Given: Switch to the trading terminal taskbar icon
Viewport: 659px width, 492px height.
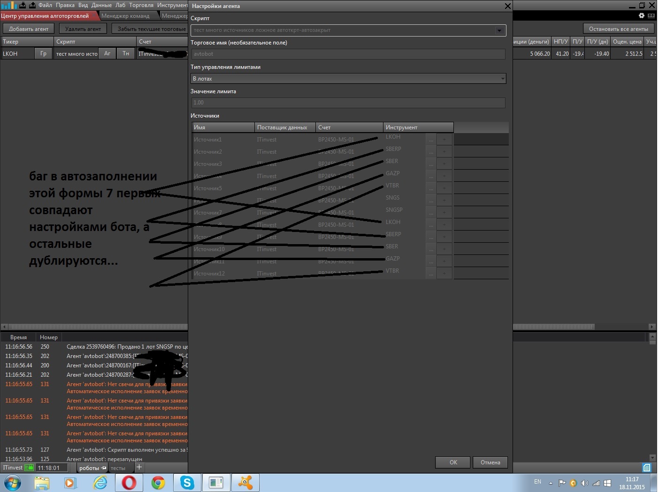Looking at the screenshot, I should click(216, 483).
